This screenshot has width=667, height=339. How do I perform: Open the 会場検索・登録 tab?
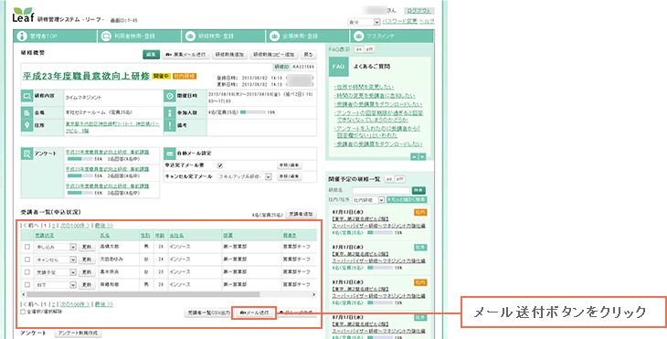308,37
